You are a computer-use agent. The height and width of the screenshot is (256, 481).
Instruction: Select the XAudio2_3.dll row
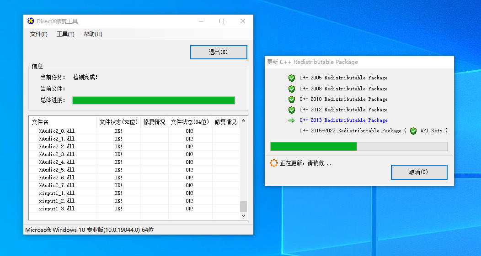click(134, 154)
